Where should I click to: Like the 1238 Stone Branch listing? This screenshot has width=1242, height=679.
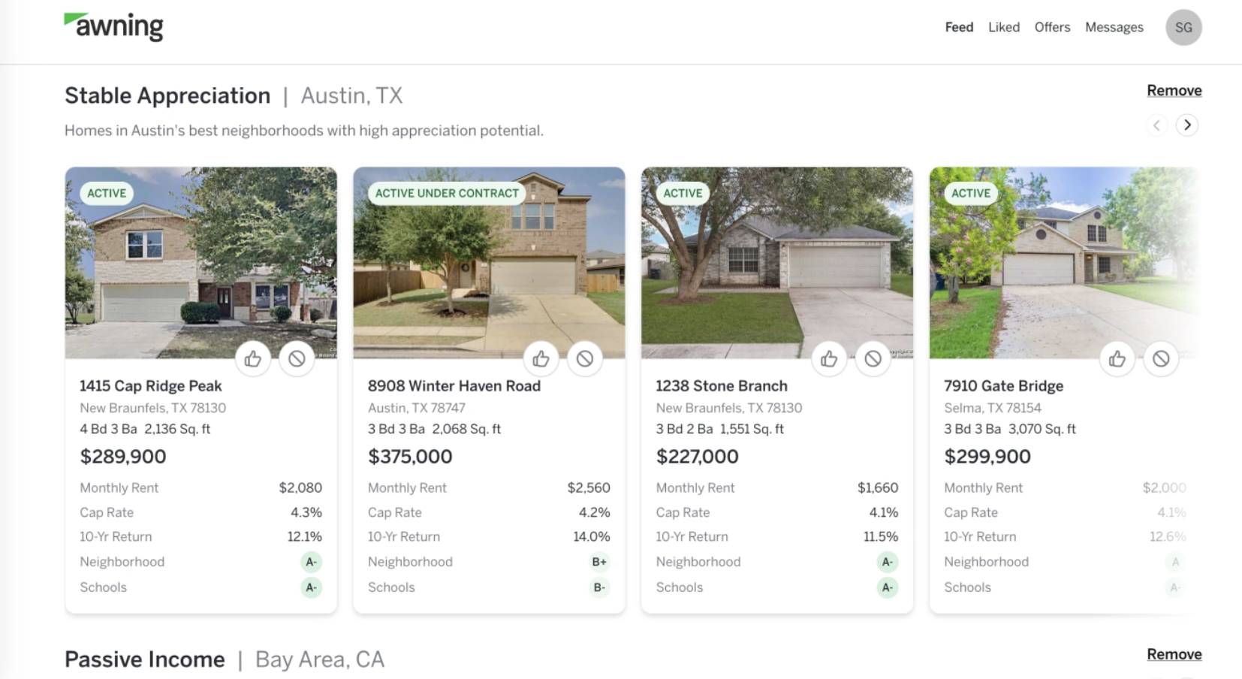[x=829, y=359]
